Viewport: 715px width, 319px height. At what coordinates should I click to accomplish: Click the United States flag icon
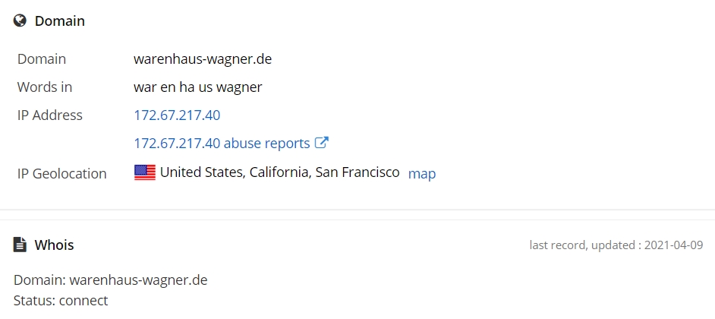pos(145,172)
